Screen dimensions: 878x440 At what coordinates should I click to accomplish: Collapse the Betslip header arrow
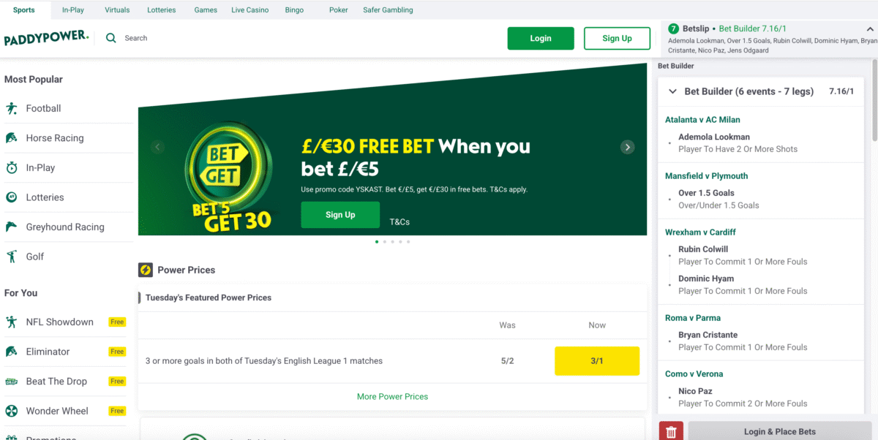click(x=869, y=29)
